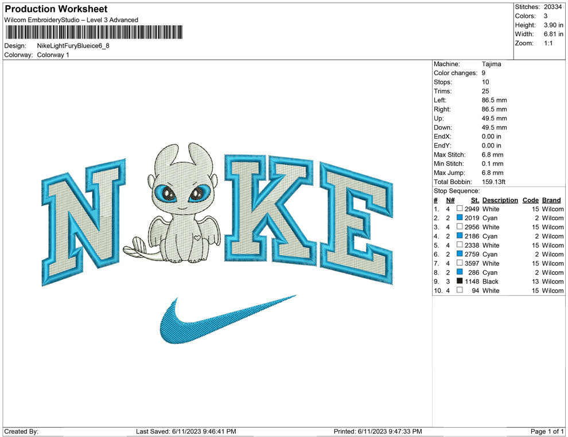Click code 13 in the Black row
568x437 pixels.
click(535, 282)
